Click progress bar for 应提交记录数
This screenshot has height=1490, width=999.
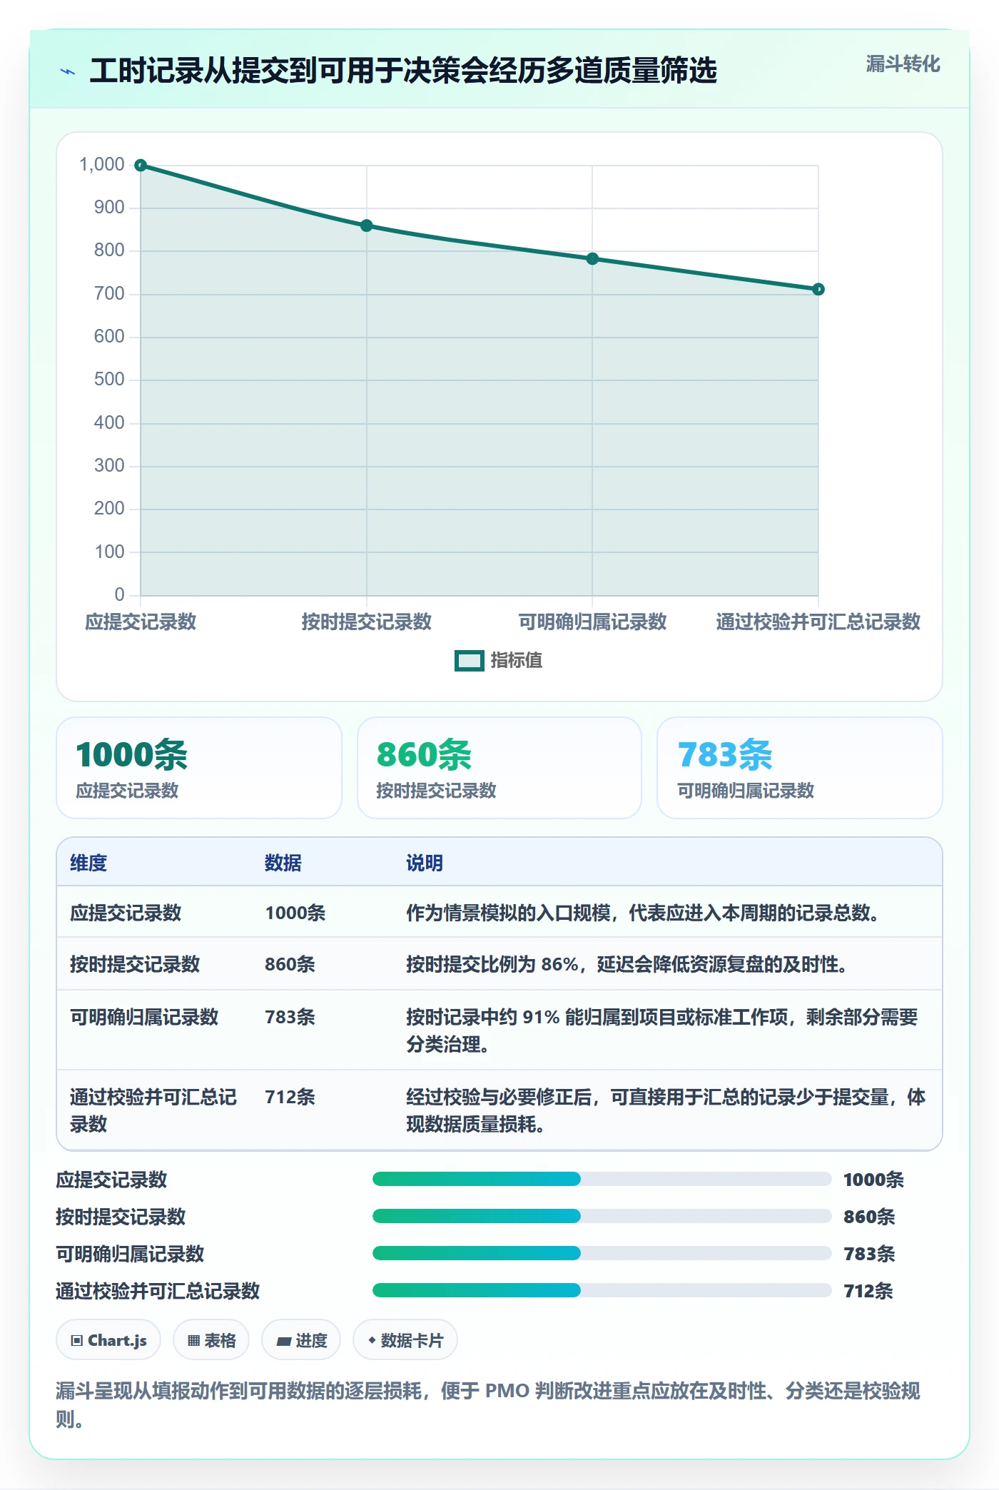(x=602, y=1179)
